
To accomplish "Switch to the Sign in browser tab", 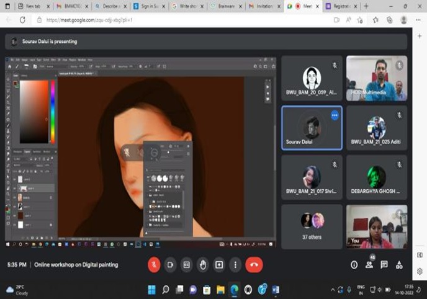I will coord(146,6).
